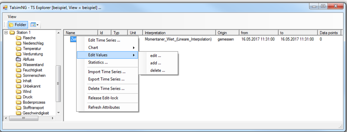Collapse the Station 1 tree node
This screenshot has height=132, width=347.
6,33
